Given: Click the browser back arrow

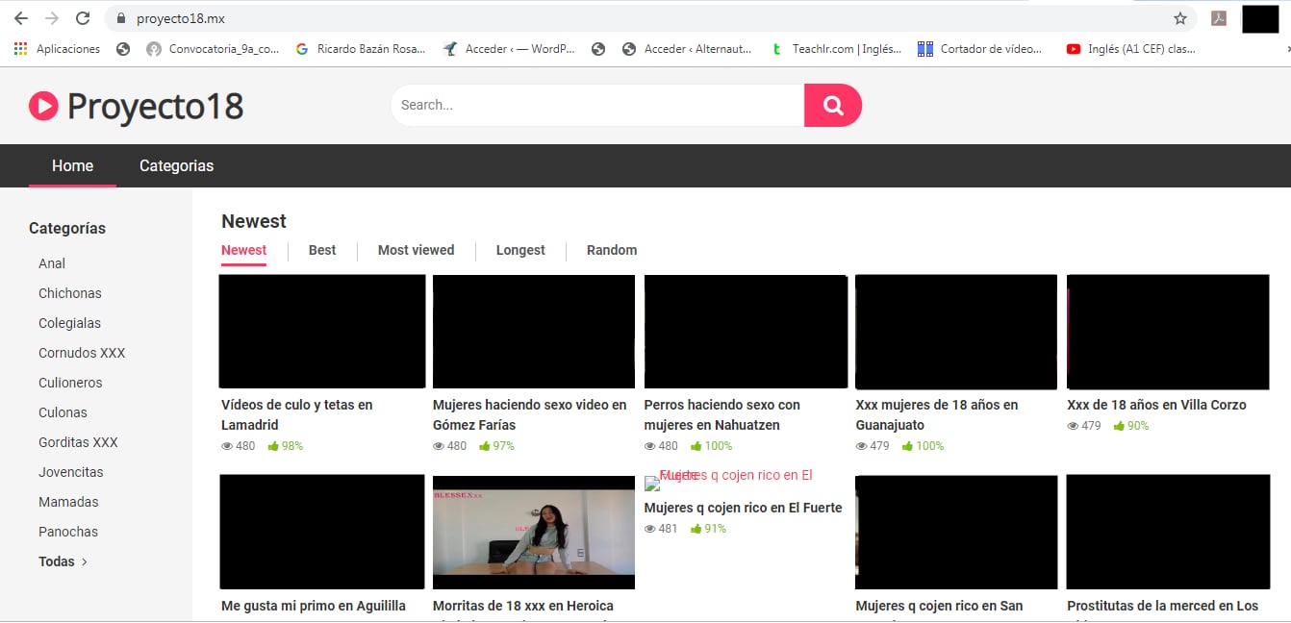Looking at the screenshot, I should click(x=20, y=18).
